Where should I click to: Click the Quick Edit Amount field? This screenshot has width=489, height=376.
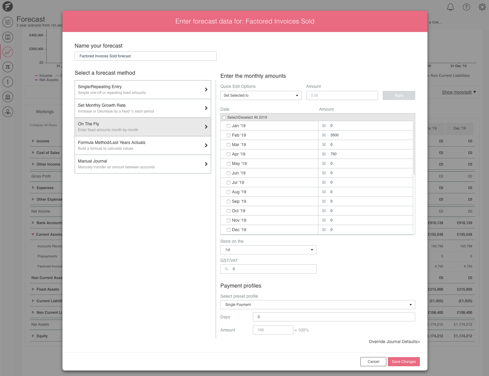[342, 95]
